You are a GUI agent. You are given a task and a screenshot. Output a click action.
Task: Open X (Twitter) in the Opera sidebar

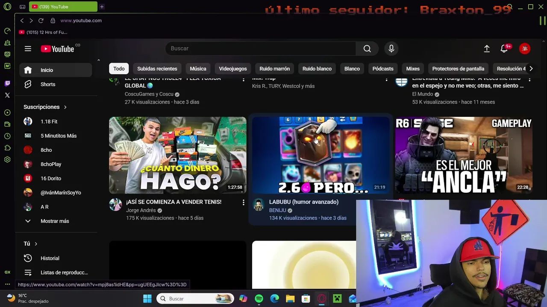[7, 95]
